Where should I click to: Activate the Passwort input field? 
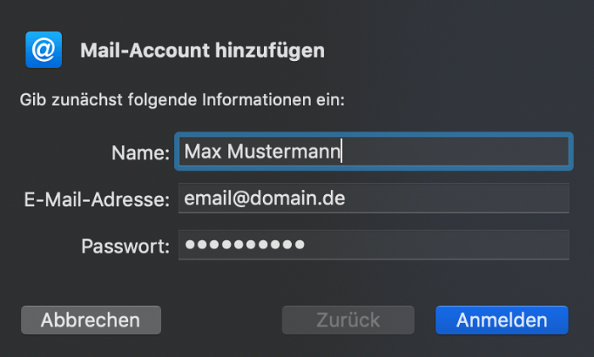pos(373,244)
